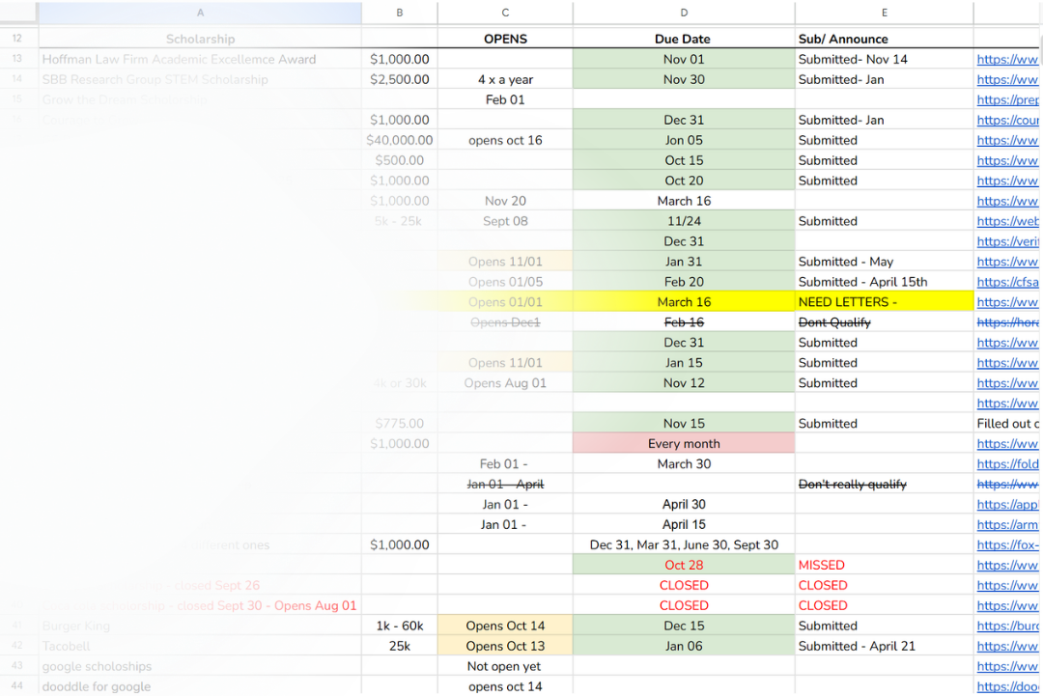This screenshot has width=1043, height=696.
Task: Select the Scholarship header cell
Action: [200, 39]
